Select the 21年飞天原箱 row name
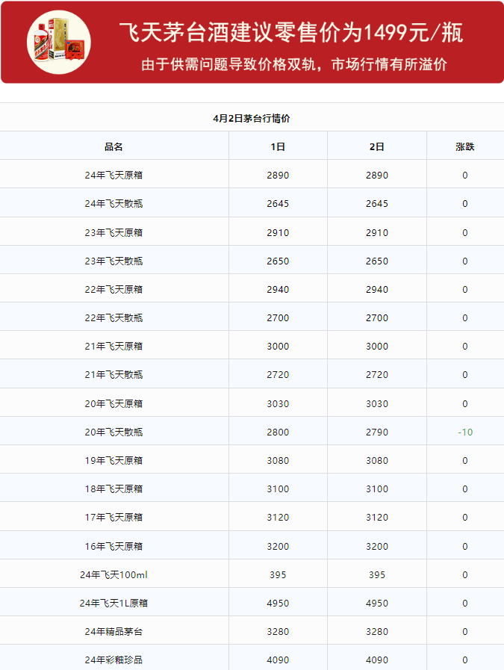Image resolution: width=504 pixels, height=670 pixels. [113, 346]
